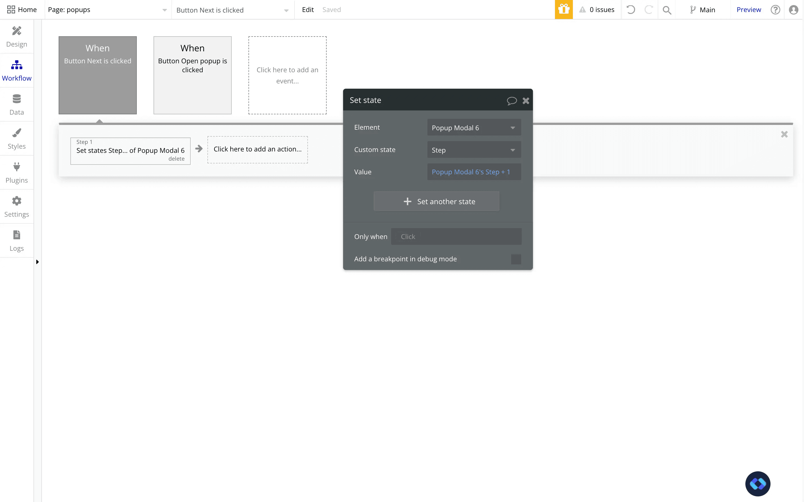Click the redo arrow icon

[x=649, y=10]
